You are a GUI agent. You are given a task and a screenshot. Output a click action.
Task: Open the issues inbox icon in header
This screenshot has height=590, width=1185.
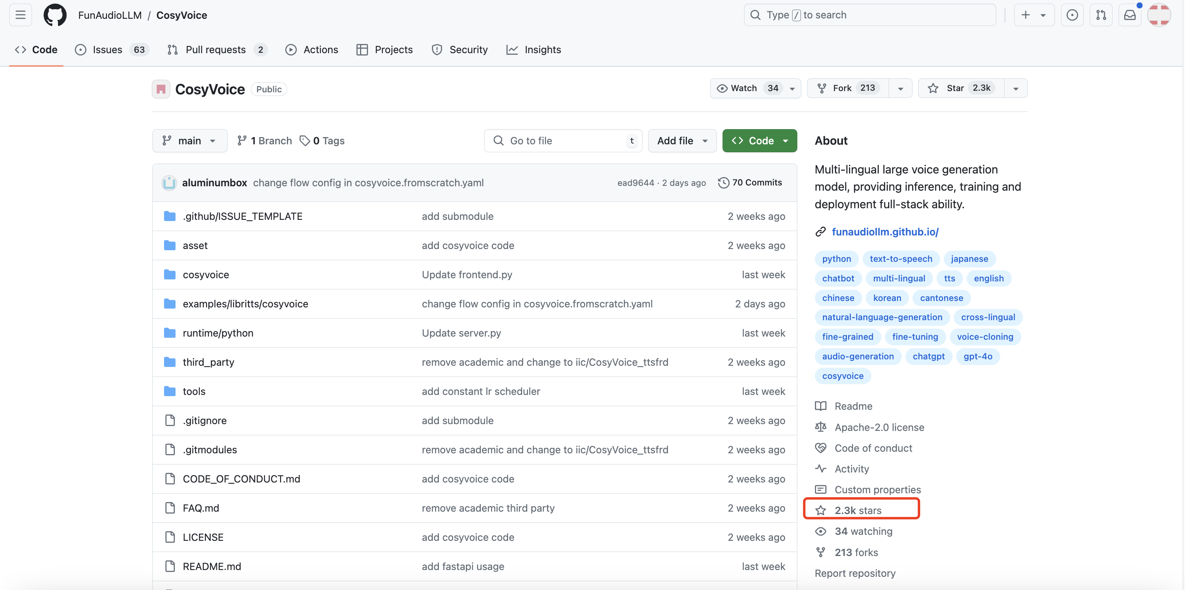point(1072,15)
